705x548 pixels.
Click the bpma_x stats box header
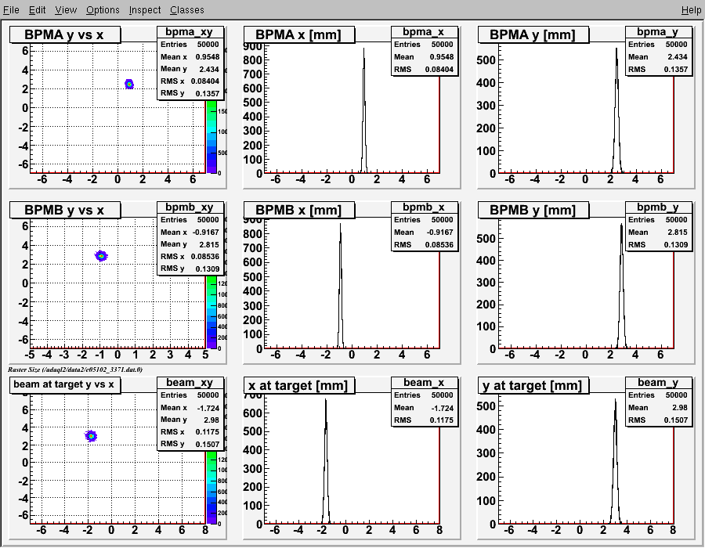(x=424, y=32)
